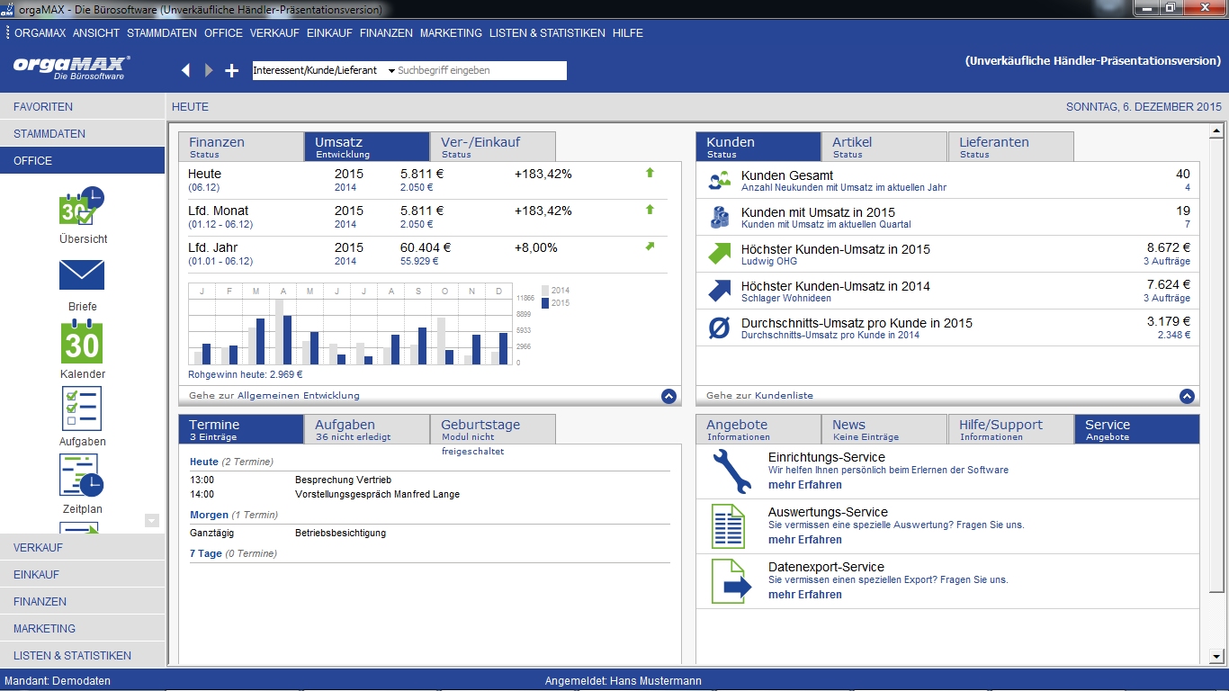
Task: Select the Besprechung Vertrieb appointment
Action: point(343,480)
